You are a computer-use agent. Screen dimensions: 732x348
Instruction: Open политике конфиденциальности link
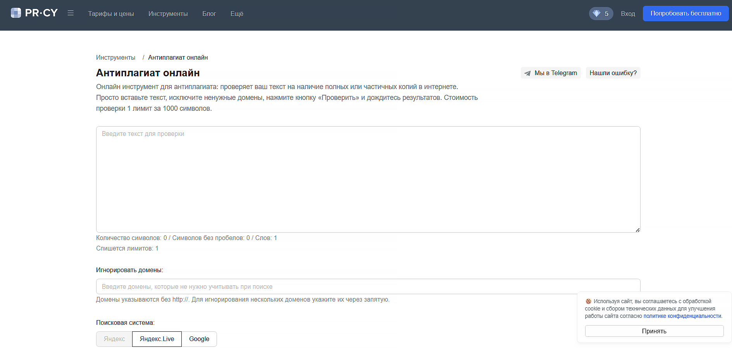[682, 316]
